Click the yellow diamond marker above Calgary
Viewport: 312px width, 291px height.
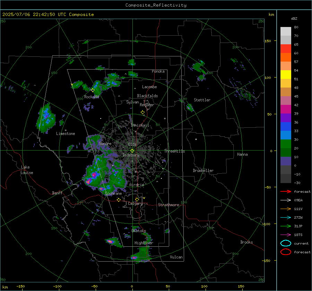click(x=137, y=199)
